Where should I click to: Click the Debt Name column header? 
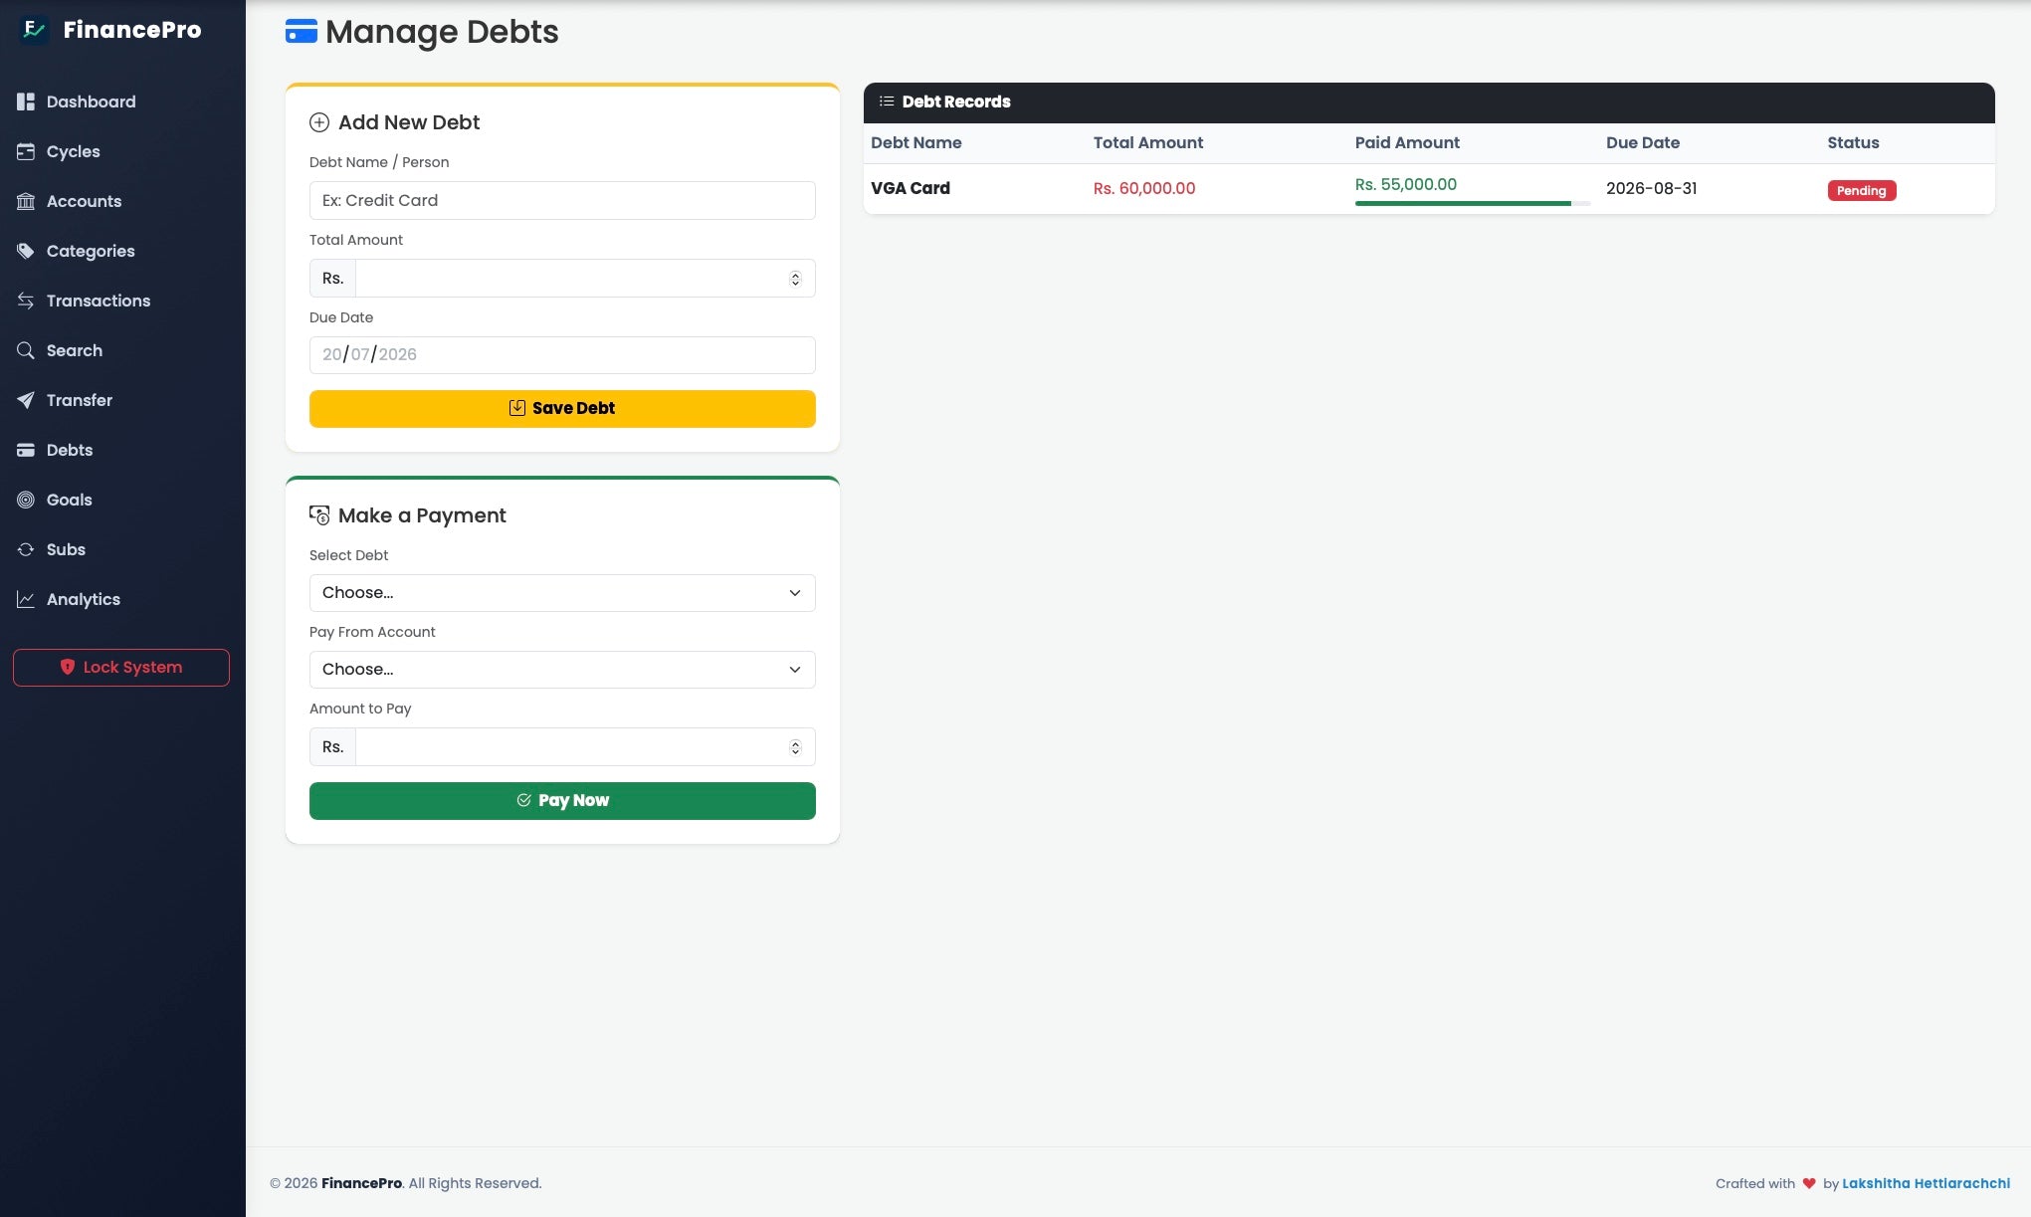pyautogui.click(x=916, y=142)
